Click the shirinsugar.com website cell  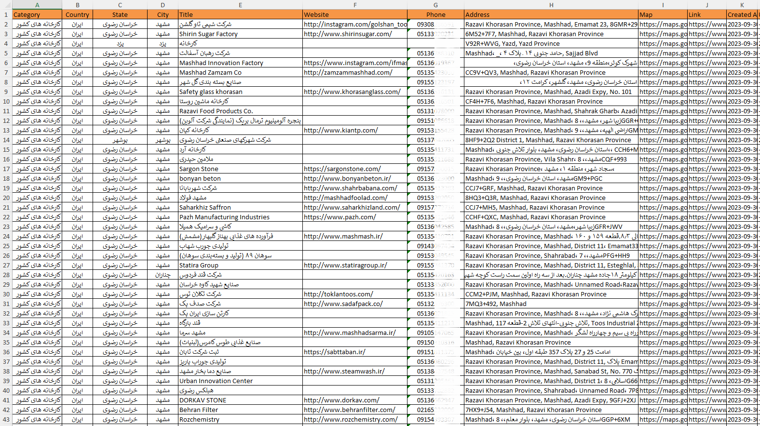355,34
